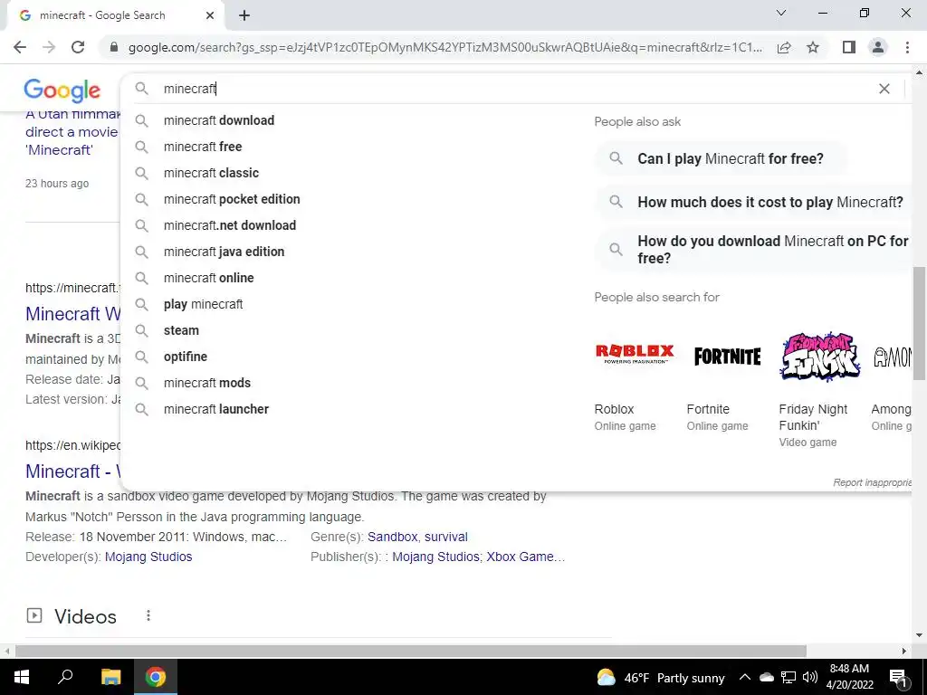Click inside the minecraft search field

(x=514, y=89)
